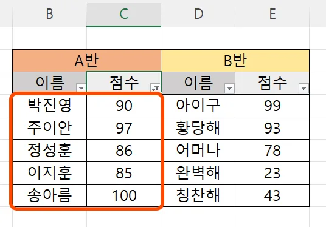Select the score cell 93
The image size is (326, 227).
pos(272,128)
